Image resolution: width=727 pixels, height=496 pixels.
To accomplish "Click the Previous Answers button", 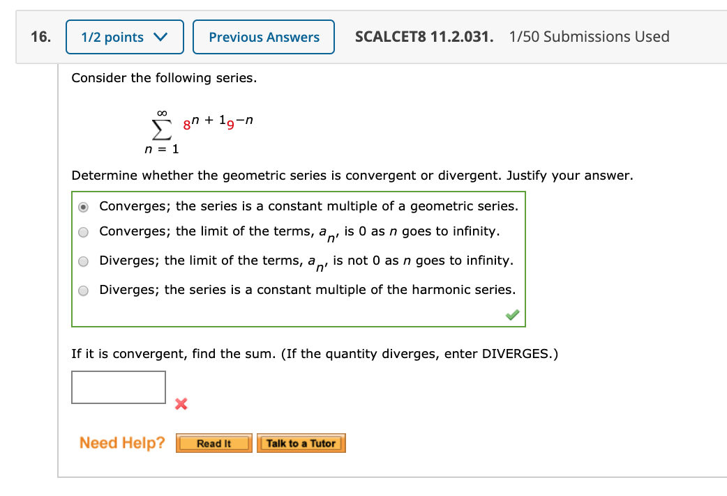I will (x=263, y=36).
